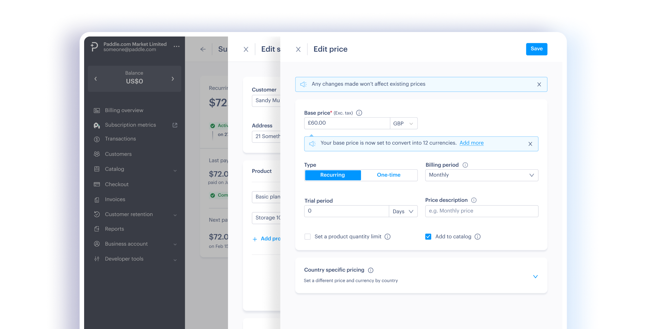Uncheck Add to catalog
This screenshot has width=646, height=329.
coord(428,236)
